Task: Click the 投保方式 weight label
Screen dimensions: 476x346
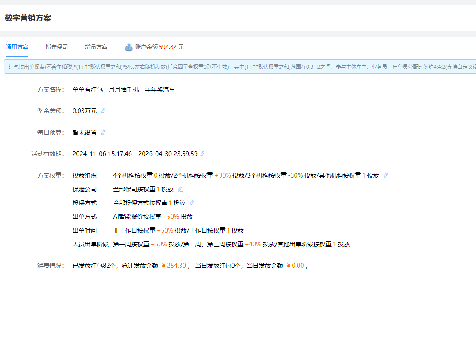Action: pos(85,203)
